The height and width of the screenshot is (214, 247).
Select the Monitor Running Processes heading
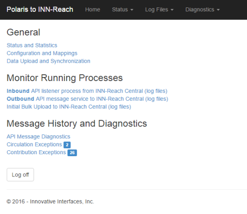click(65, 78)
